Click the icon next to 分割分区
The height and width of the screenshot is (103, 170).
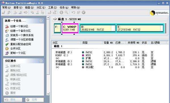point(7,84)
